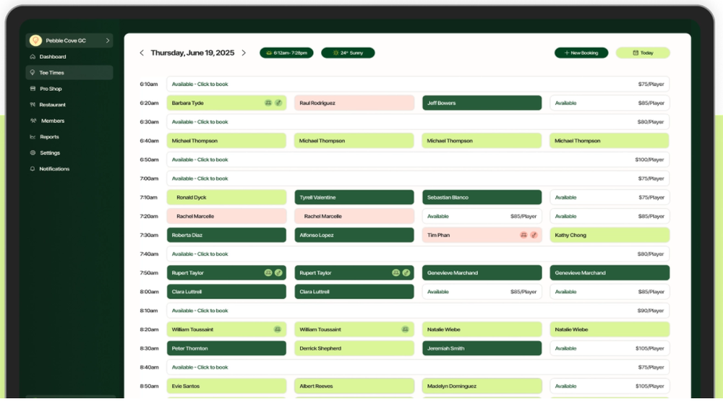Open Alfonso Lopez's booking
The height and width of the screenshot is (406, 723).
(354, 236)
